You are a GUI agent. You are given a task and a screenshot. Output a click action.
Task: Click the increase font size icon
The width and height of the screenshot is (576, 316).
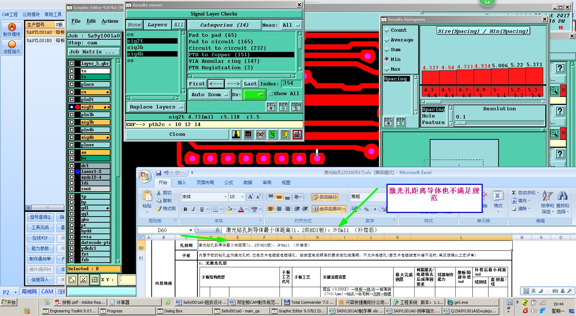(x=250, y=197)
